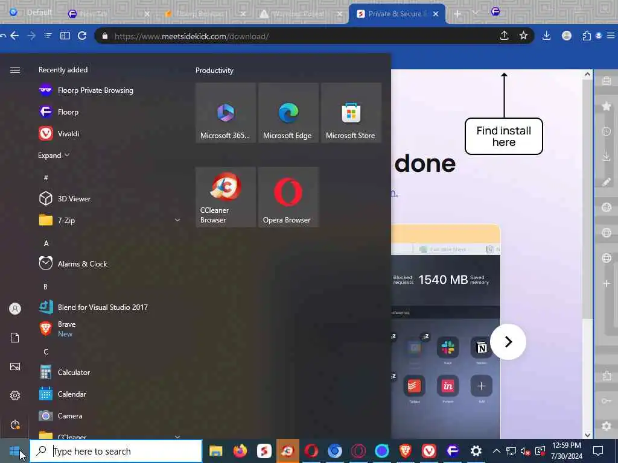Open Settings gear in Start menu rail
This screenshot has width=618, height=463.
click(x=15, y=395)
